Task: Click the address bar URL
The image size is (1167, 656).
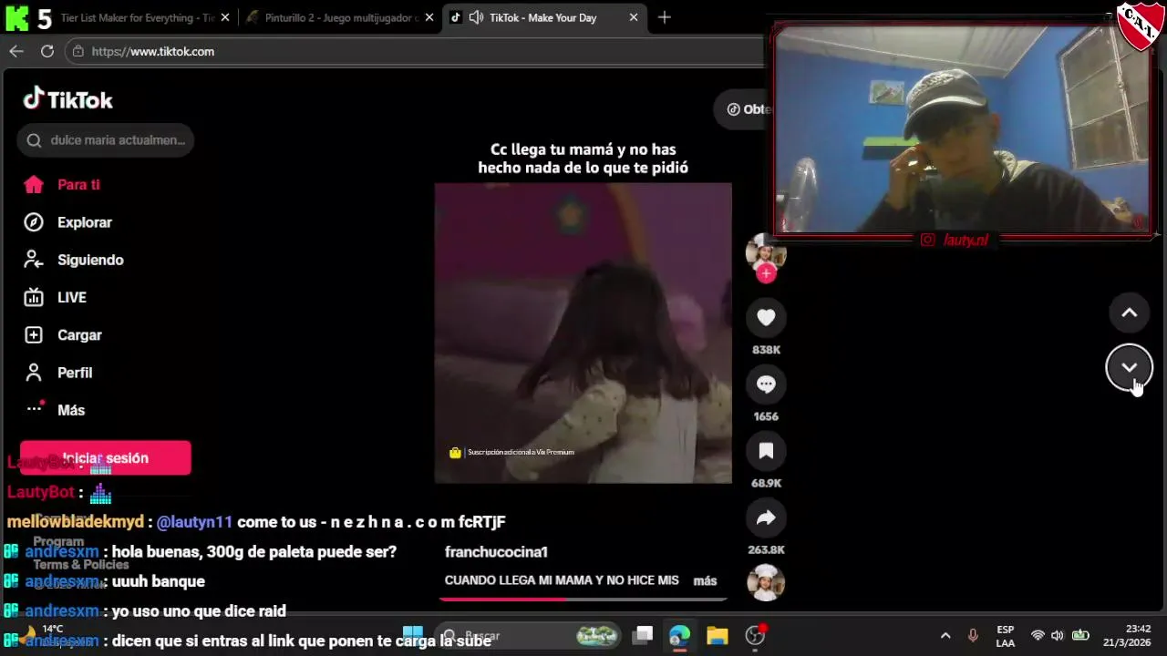Action: click(x=153, y=52)
